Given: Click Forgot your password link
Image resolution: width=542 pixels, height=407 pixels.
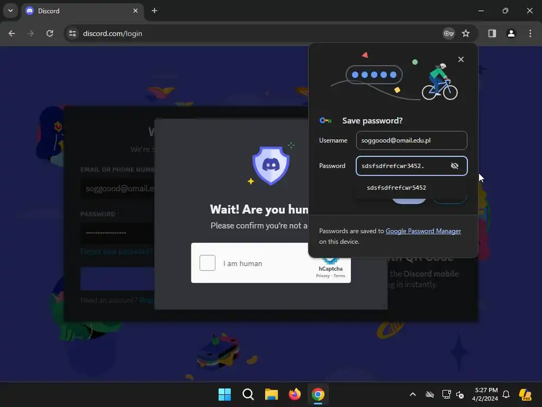Looking at the screenshot, I should (x=117, y=252).
